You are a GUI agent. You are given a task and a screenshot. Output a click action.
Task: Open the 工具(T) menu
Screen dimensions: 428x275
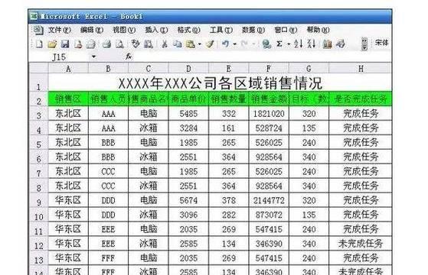pyautogui.click(x=221, y=30)
